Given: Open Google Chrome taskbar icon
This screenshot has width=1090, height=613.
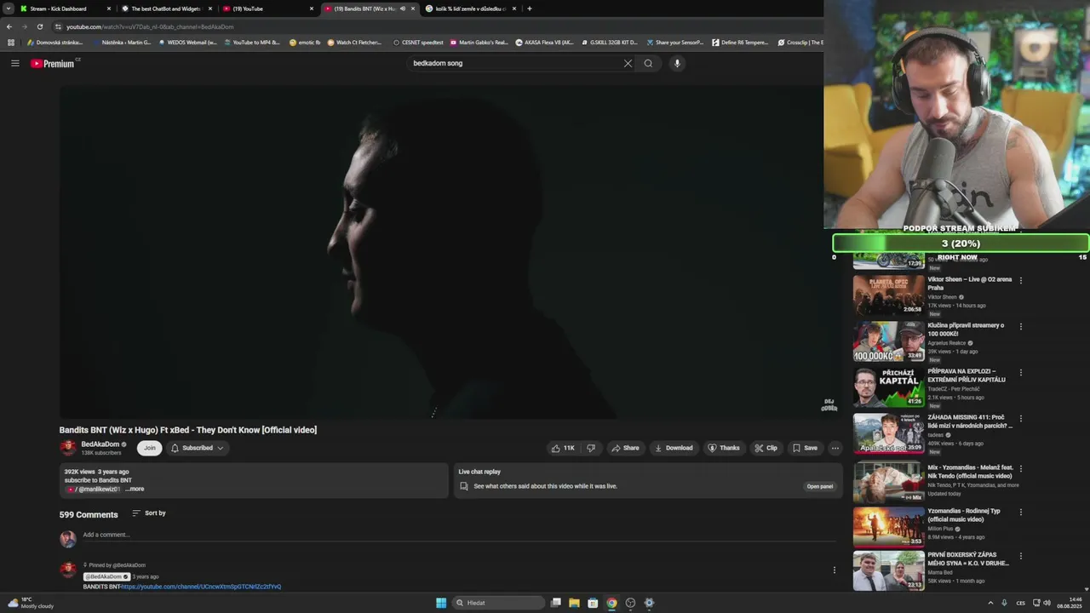Looking at the screenshot, I should coord(611,603).
